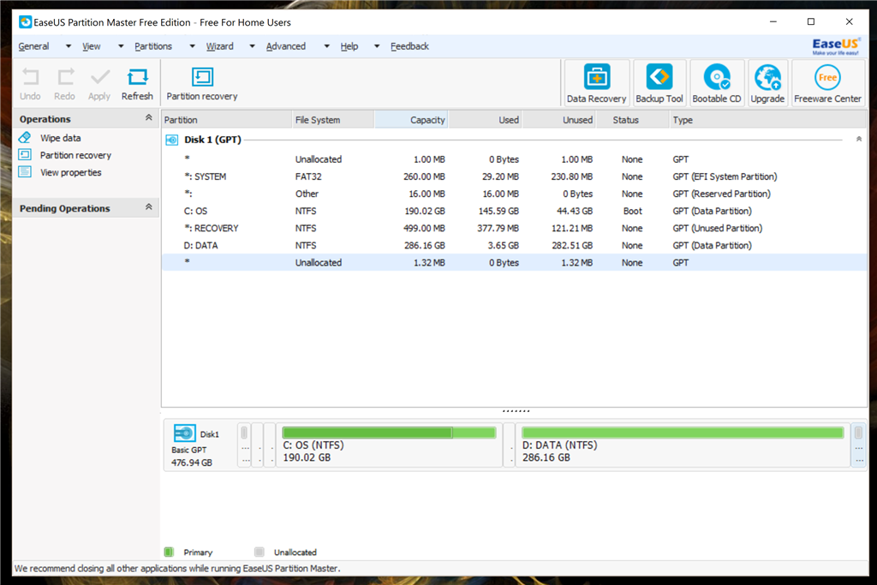Open the Wizard menu
Screen dimensions: 877x585
tap(220, 46)
